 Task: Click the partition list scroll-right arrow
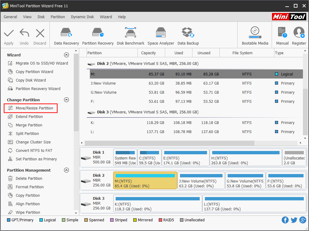pyautogui.click(x=300, y=143)
